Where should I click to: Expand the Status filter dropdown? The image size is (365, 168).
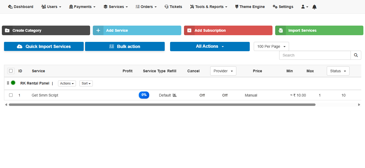pos(338,71)
